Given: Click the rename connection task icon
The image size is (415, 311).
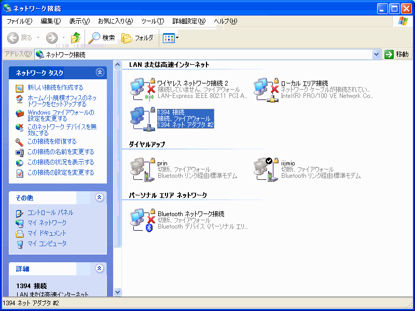Looking at the screenshot, I should tap(20, 152).
